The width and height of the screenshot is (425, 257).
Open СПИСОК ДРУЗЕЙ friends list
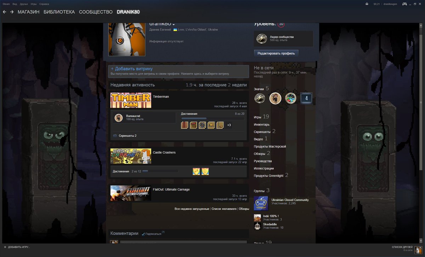pyautogui.click(x=402, y=247)
